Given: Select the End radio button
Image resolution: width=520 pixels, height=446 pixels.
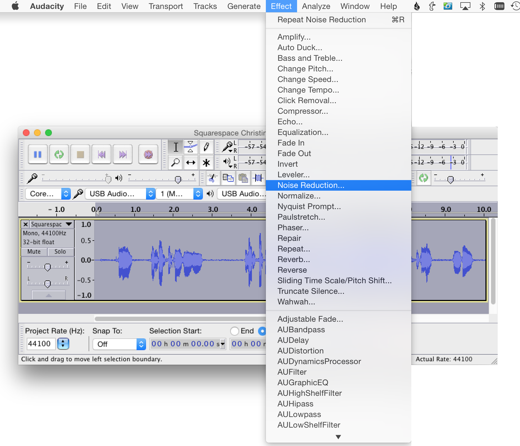Looking at the screenshot, I should [x=235, y=331].
